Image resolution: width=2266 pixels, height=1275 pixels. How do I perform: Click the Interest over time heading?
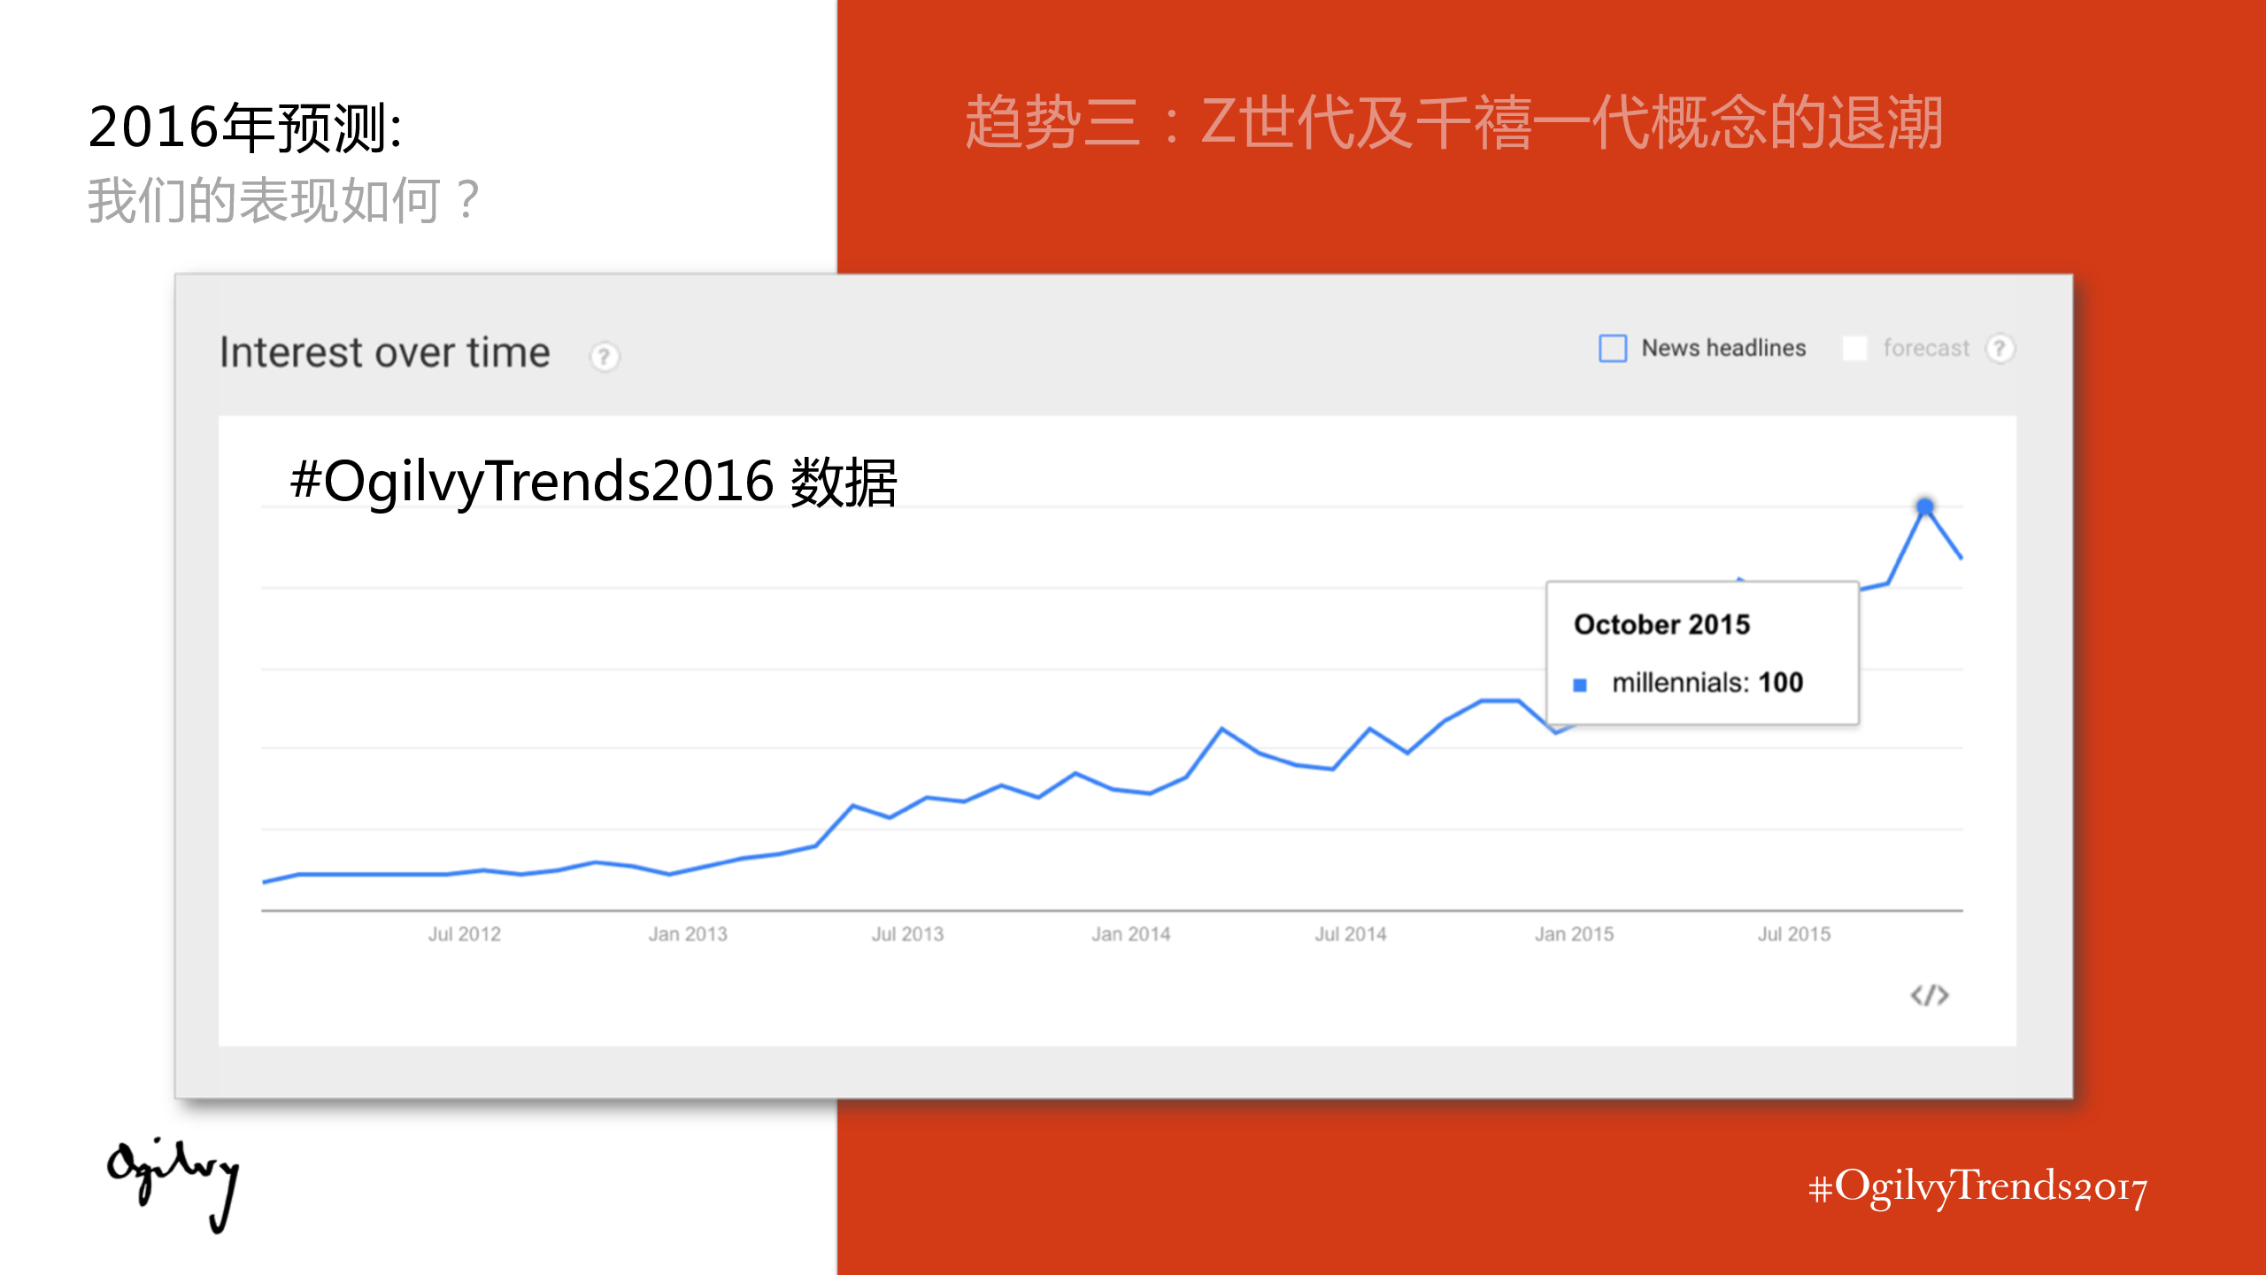(x=385, y=353)
